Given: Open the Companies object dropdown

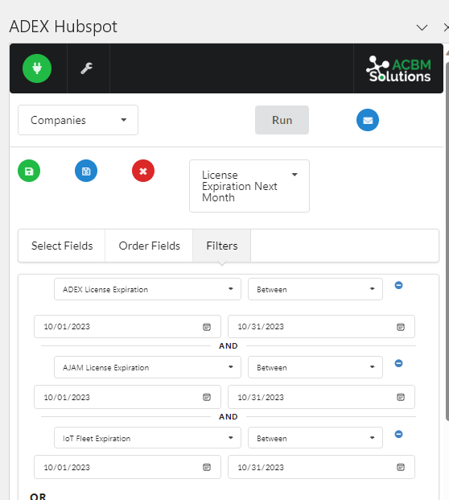Looking at the screenshot, I should tap(78, 120).
